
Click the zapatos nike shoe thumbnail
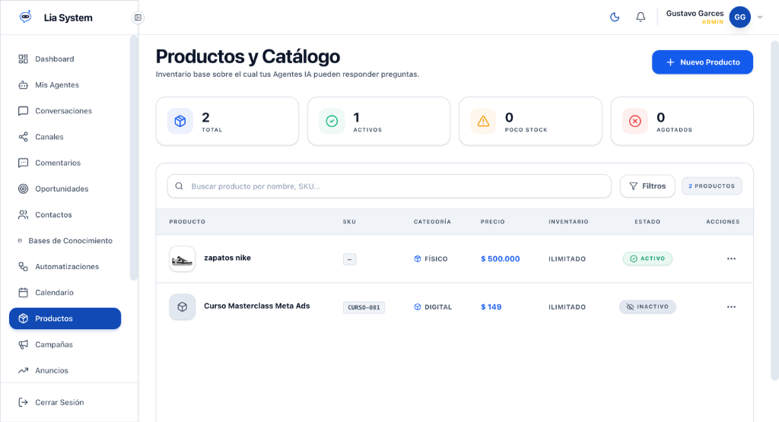[x=182, y=259]
